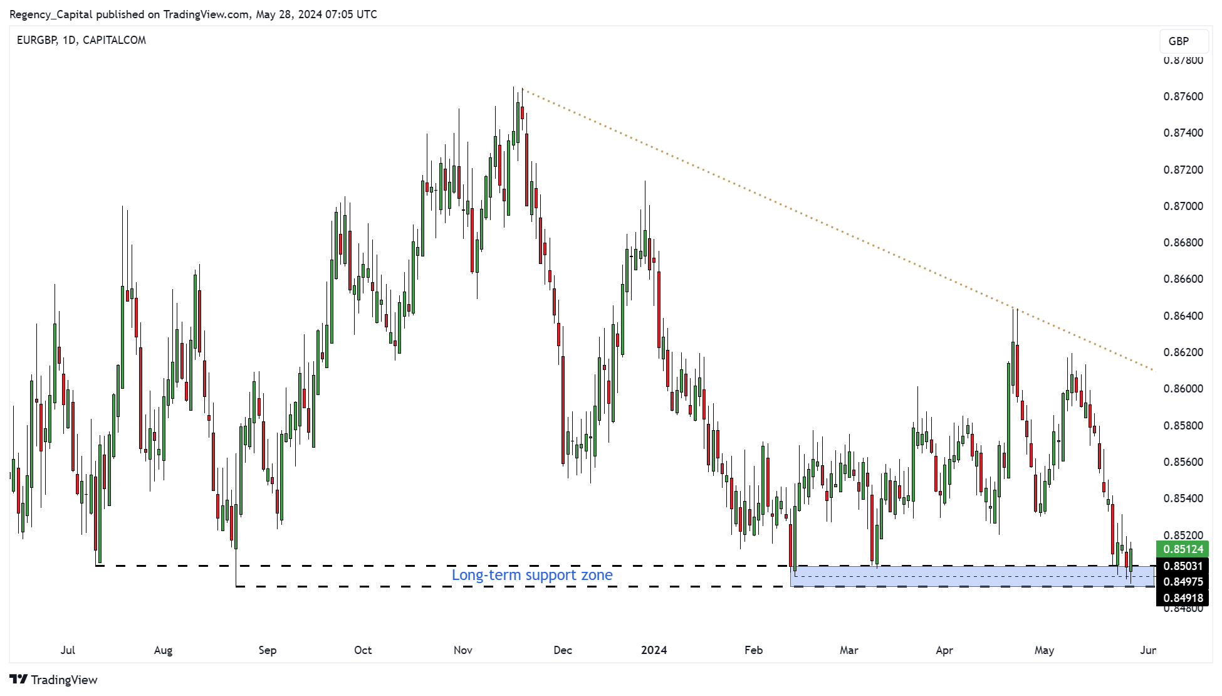Click the 0.87400 price axis label
The height and width of the screenshot is (696, 1222).
point(1183,133)
